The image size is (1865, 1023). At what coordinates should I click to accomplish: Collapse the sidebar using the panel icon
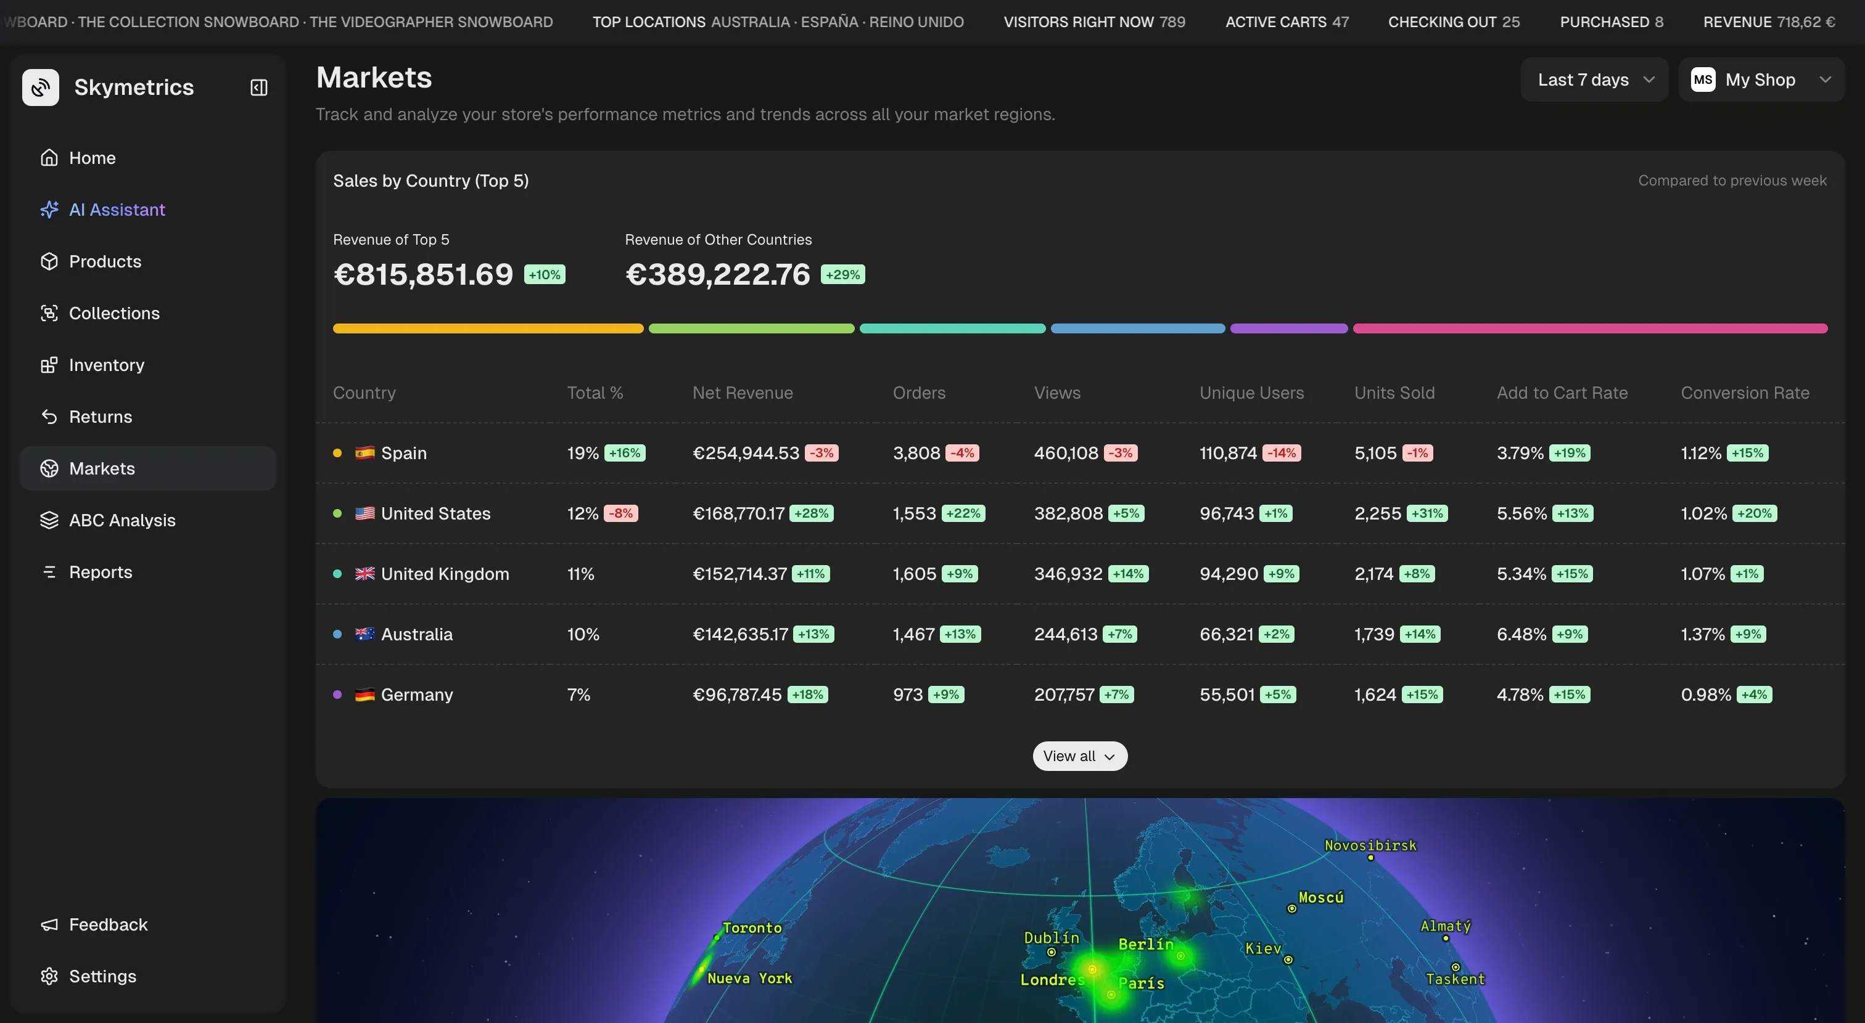coord(258,88)
